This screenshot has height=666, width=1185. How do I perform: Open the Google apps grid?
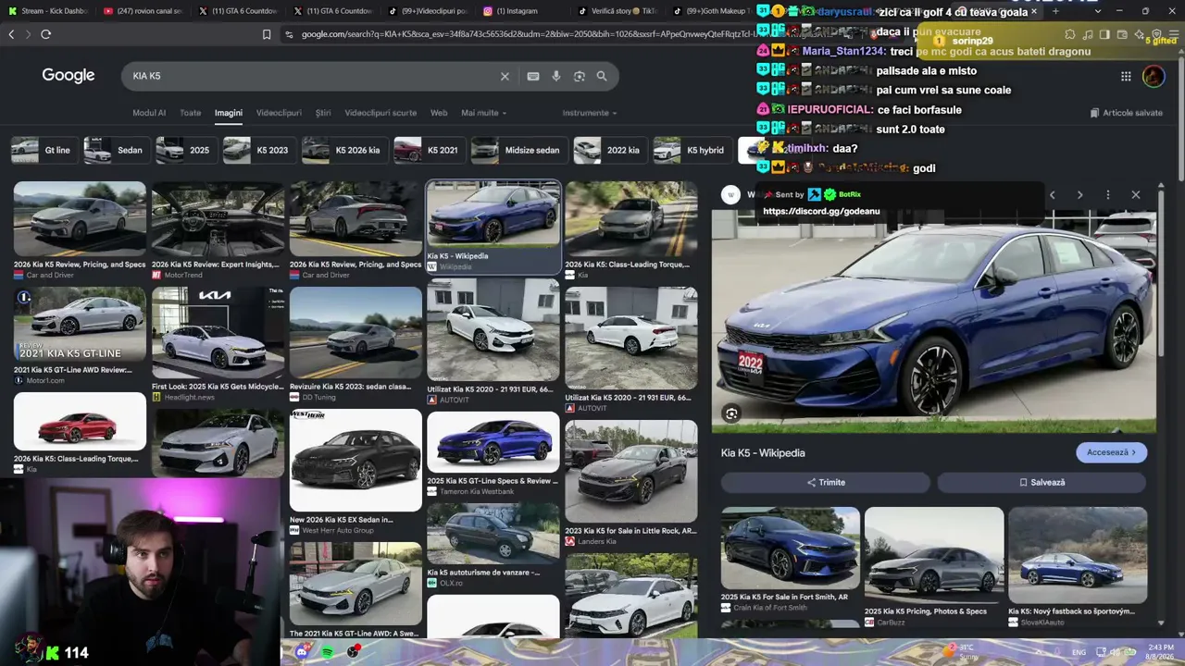pyautogui.click(x=1126, y=76)
